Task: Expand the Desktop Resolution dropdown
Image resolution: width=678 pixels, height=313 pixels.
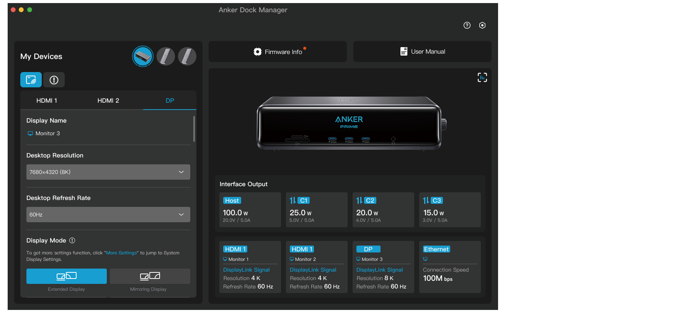Action: (108, 172)
